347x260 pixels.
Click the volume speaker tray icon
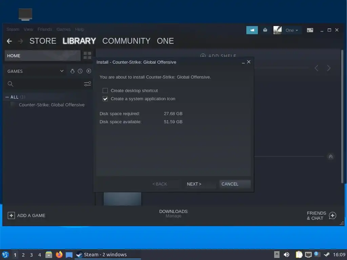pos(286,255)
